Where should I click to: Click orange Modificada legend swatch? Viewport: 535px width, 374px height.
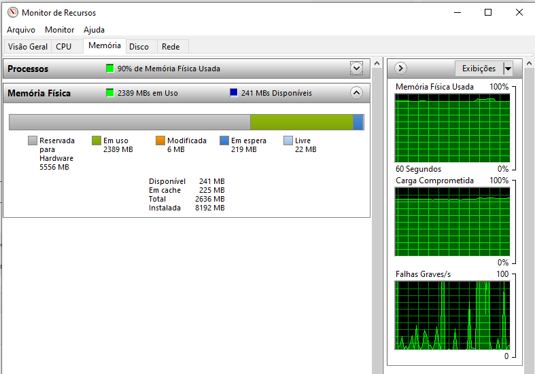[x=160, y=141]
